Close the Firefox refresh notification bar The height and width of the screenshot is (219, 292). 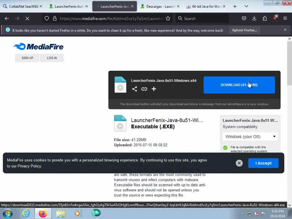tap(285, 30)
